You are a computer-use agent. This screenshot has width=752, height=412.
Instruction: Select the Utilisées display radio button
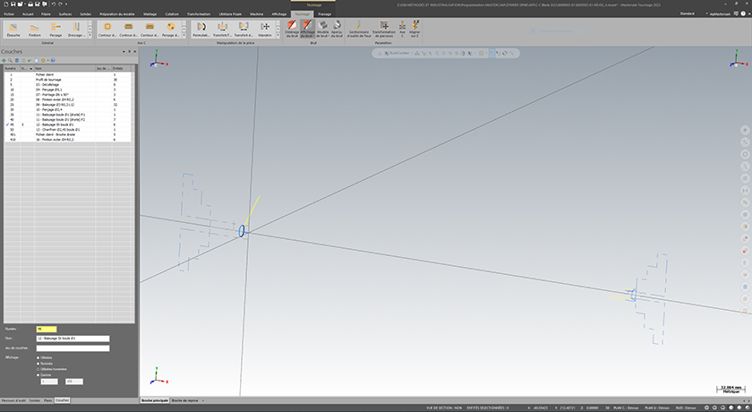[38, 356]
